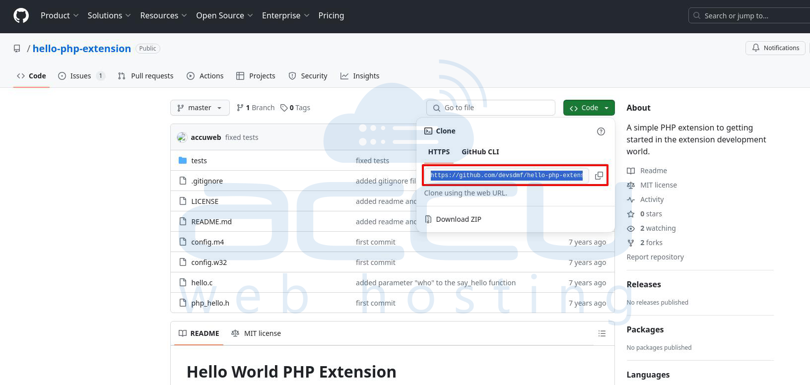The image size is (810, 385).
Task: Switch to the Actions tab
Action: tap(205, 76)
